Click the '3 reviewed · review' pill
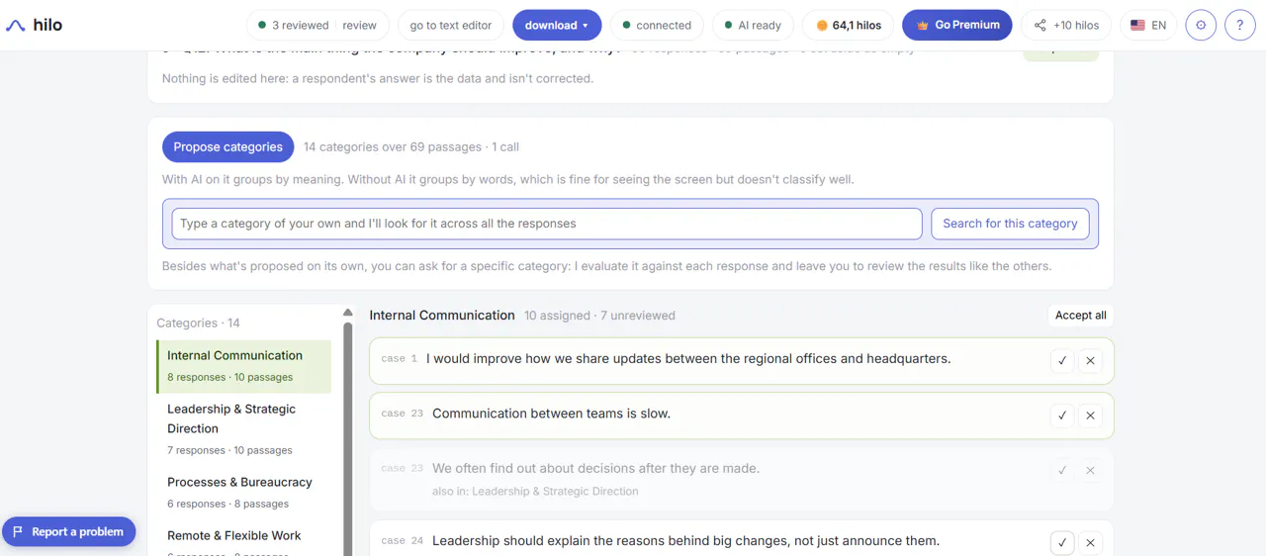This screenshot has height=556, width=1266. coord(317,26)
